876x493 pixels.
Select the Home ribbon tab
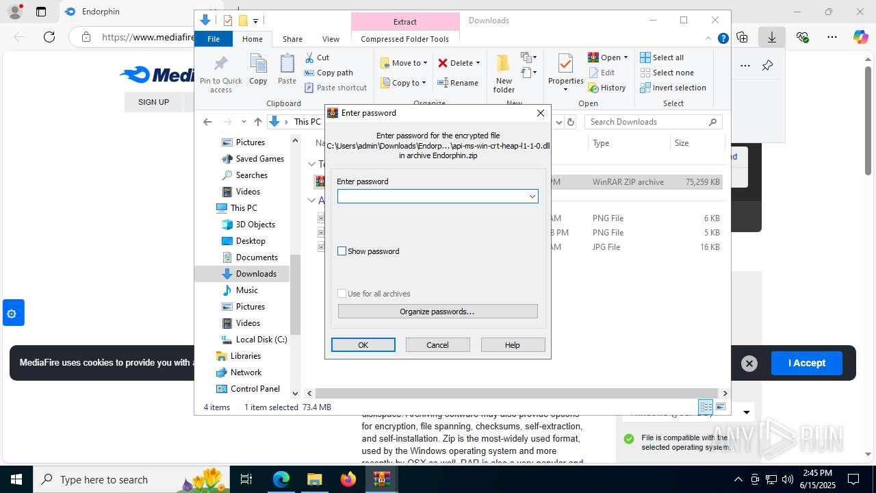pos(252,39)
